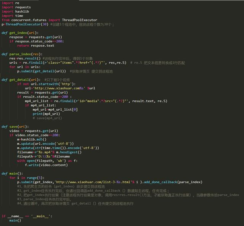Click the 'res=res.result()' line
244x226 pixels.
tap(51, 58)
